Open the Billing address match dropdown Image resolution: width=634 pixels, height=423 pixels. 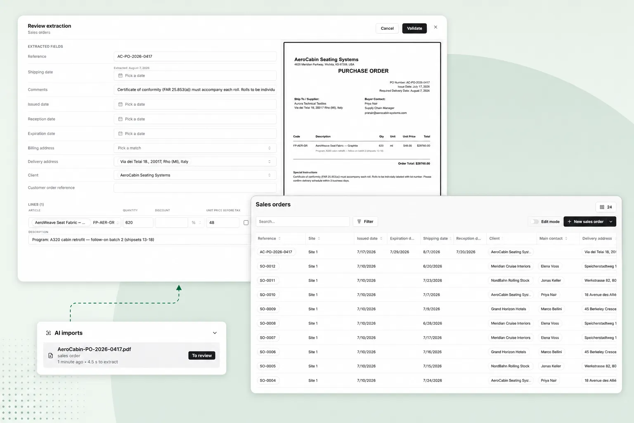[x=195, y=148]
